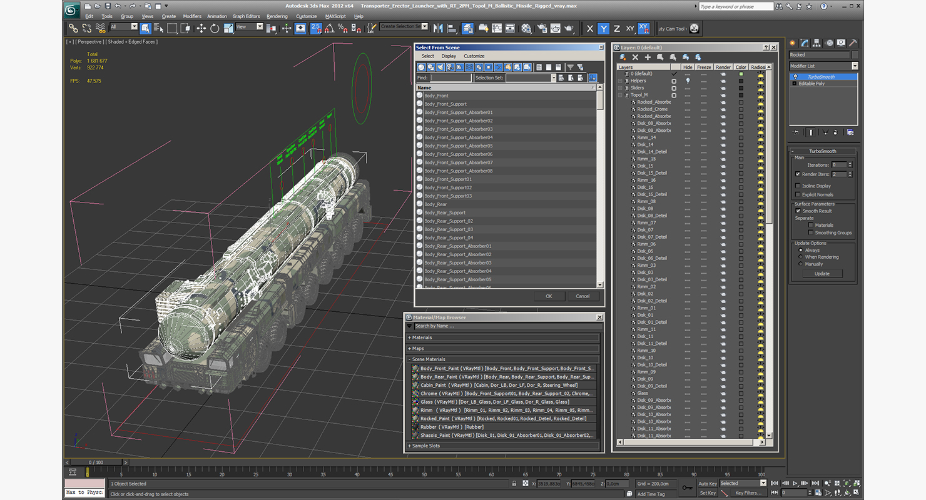This screenshot has width=926, height=500.
Task: Click OK in Select From Scene
Action: pyautogui.click(x=549, y=296)
